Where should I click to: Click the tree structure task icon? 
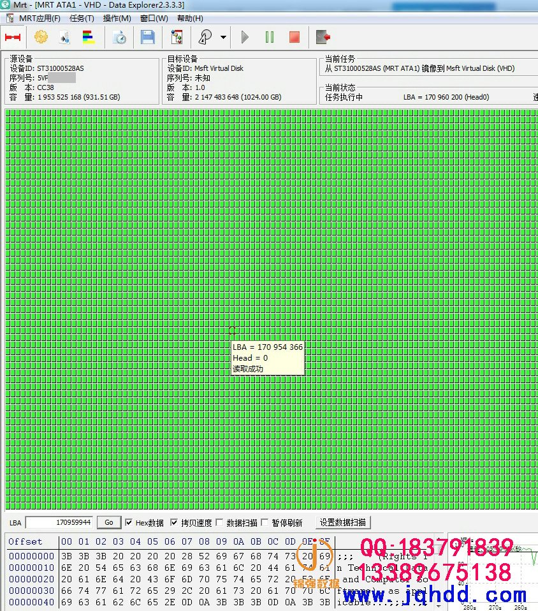[177, 37]
